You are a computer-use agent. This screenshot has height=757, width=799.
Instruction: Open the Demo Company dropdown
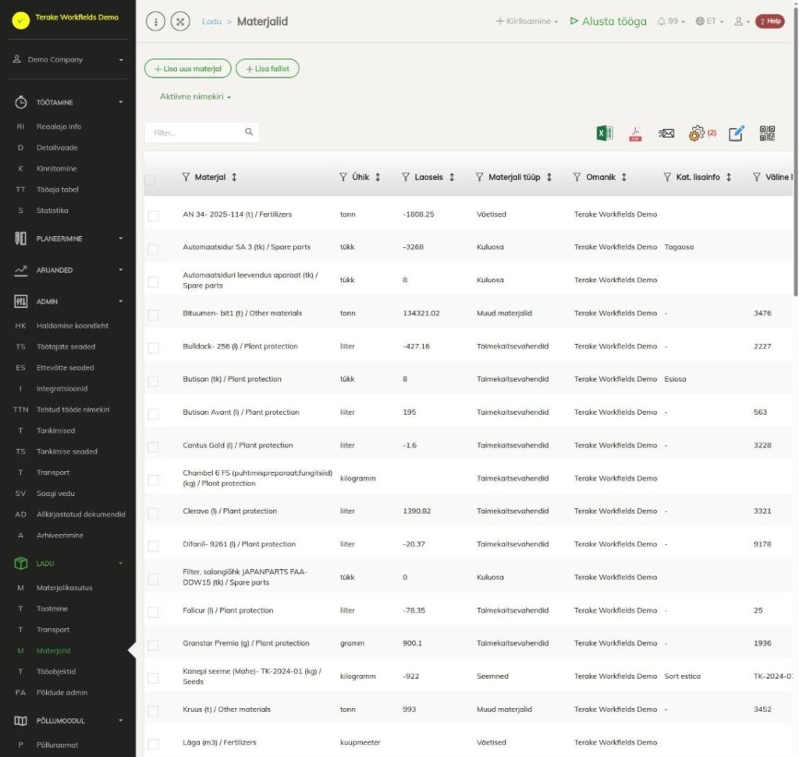click(69, 59)
